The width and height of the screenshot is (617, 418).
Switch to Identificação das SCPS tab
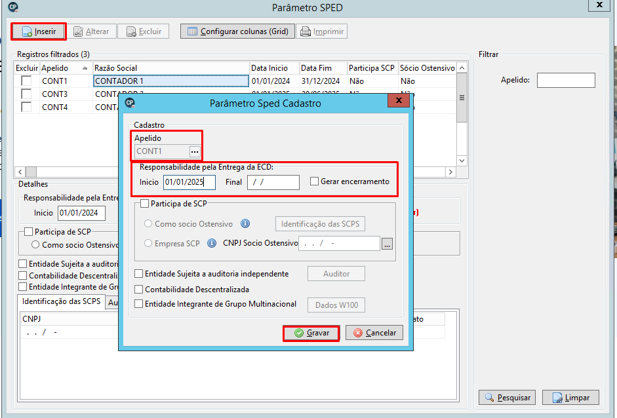coord(62,301)
